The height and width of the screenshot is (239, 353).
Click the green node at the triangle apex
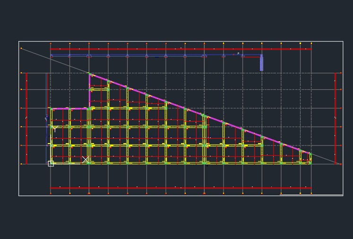pos(89,74)
